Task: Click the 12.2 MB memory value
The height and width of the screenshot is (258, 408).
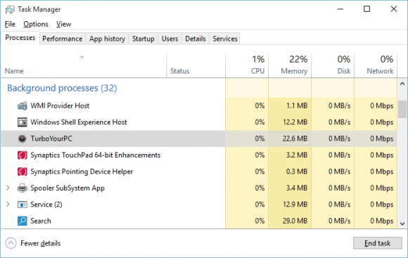Action: [x=295, y=122]
